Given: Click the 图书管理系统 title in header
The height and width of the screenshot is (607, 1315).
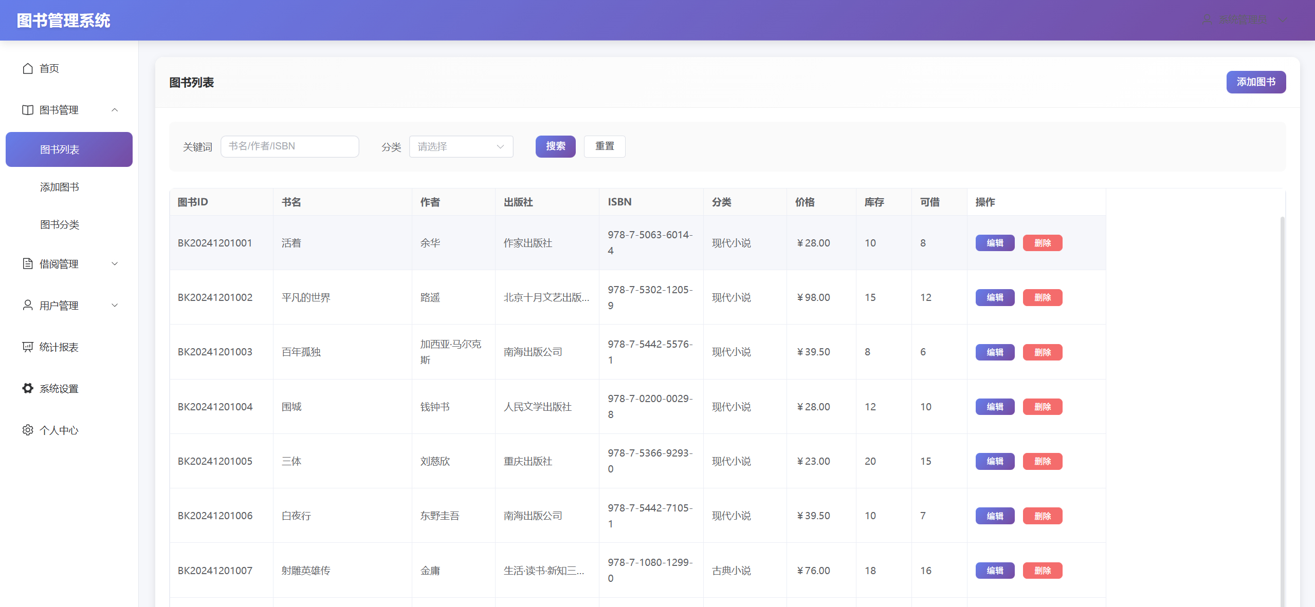Looking at the screenshot, I should pyautogui.click(x=64, y=21).
